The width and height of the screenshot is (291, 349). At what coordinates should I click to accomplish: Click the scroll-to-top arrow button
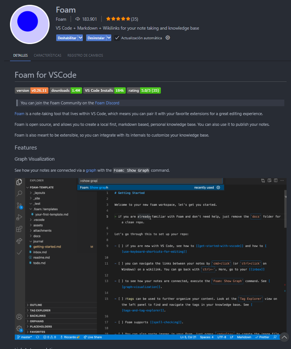284,337
